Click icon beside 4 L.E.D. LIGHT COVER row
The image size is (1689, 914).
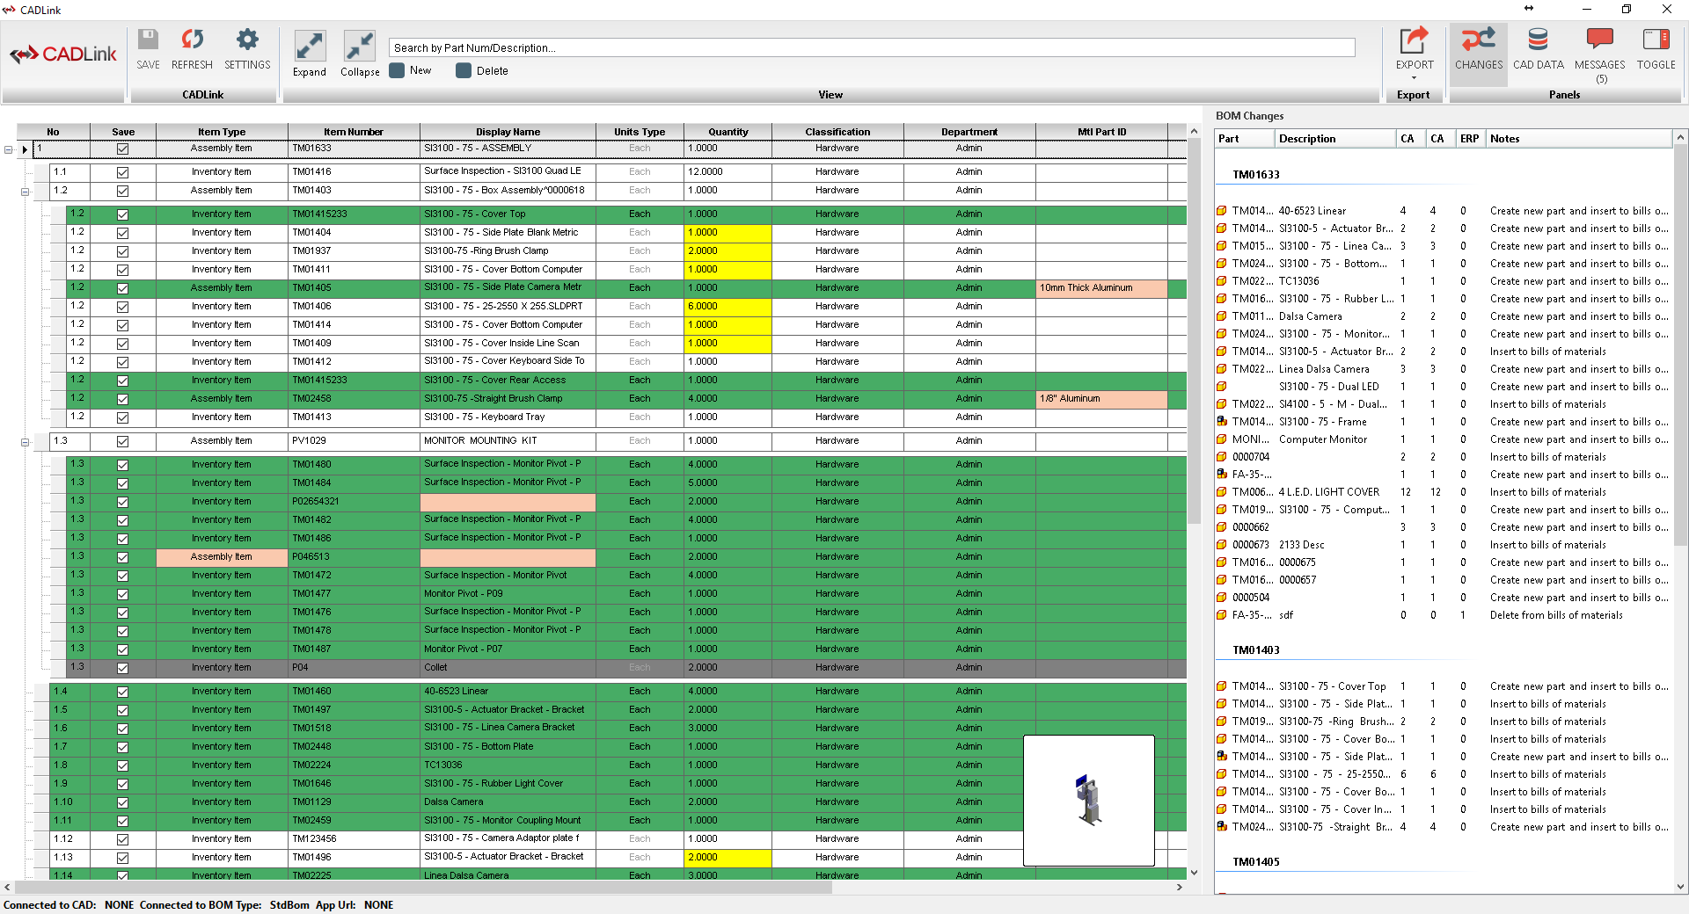(x=1222, y=492)
